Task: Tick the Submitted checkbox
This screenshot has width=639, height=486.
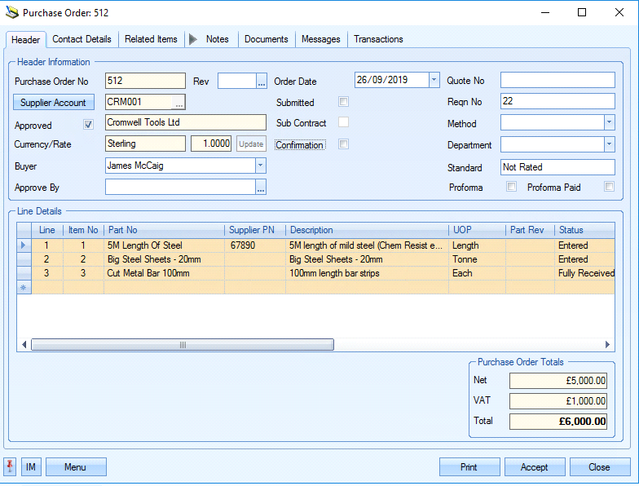Action: tap(344, 102)
